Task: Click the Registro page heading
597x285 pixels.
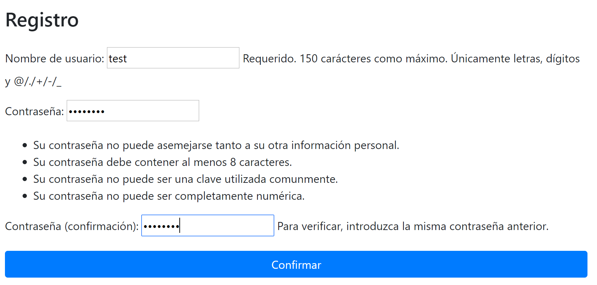Action: tap(42, 20)
